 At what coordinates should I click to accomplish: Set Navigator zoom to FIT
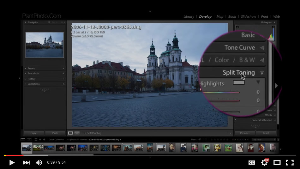tap(49, 22)
